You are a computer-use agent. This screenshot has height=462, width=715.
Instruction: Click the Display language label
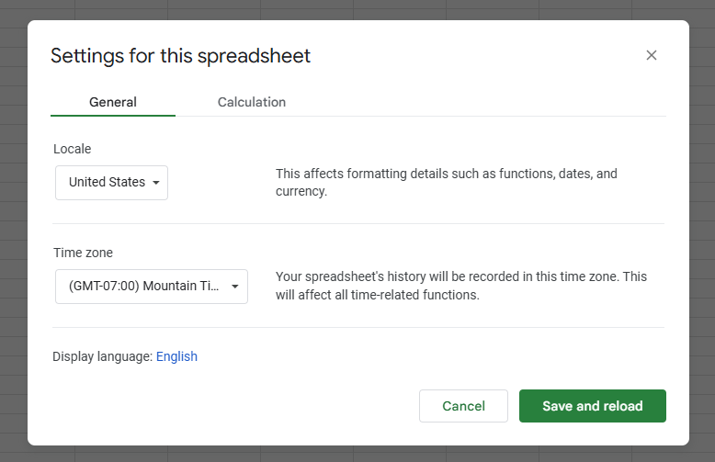click(x=103, y=356)
